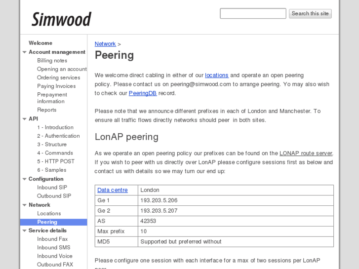Click the Peering page heading
The height and width of the screenshot is (269, 359).
pos(114,55)
